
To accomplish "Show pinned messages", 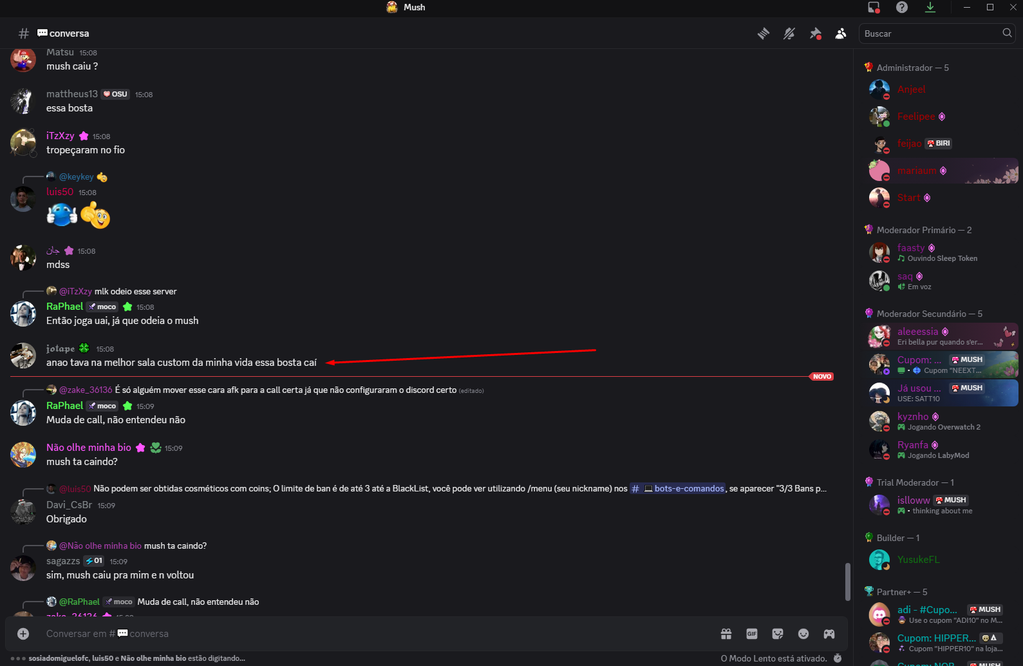I will click(815, 33).
